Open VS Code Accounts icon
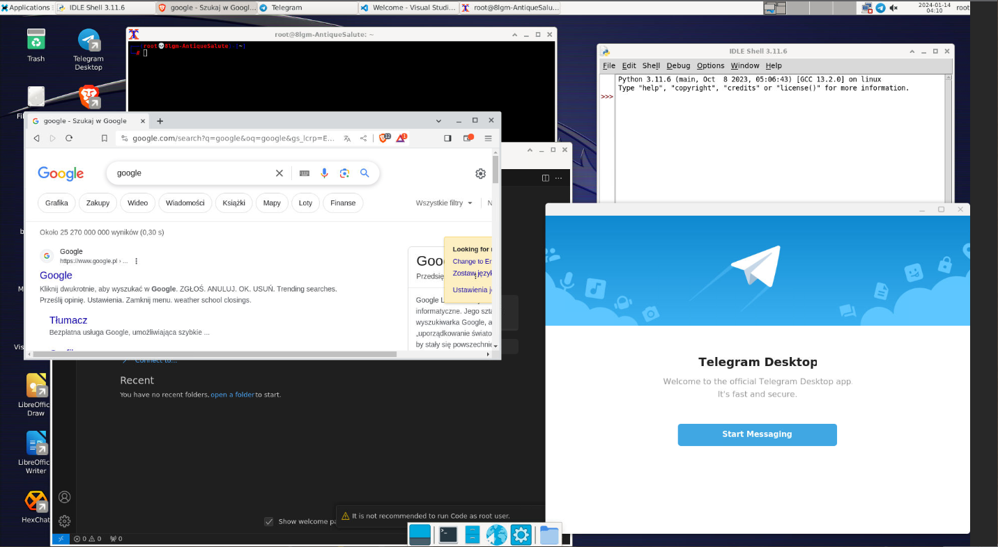The width and height of the screenshot is (998, 547). [x=64, y=497]
